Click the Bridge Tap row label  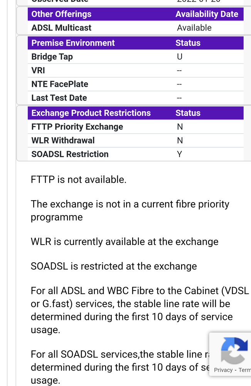tap(52, 57)
